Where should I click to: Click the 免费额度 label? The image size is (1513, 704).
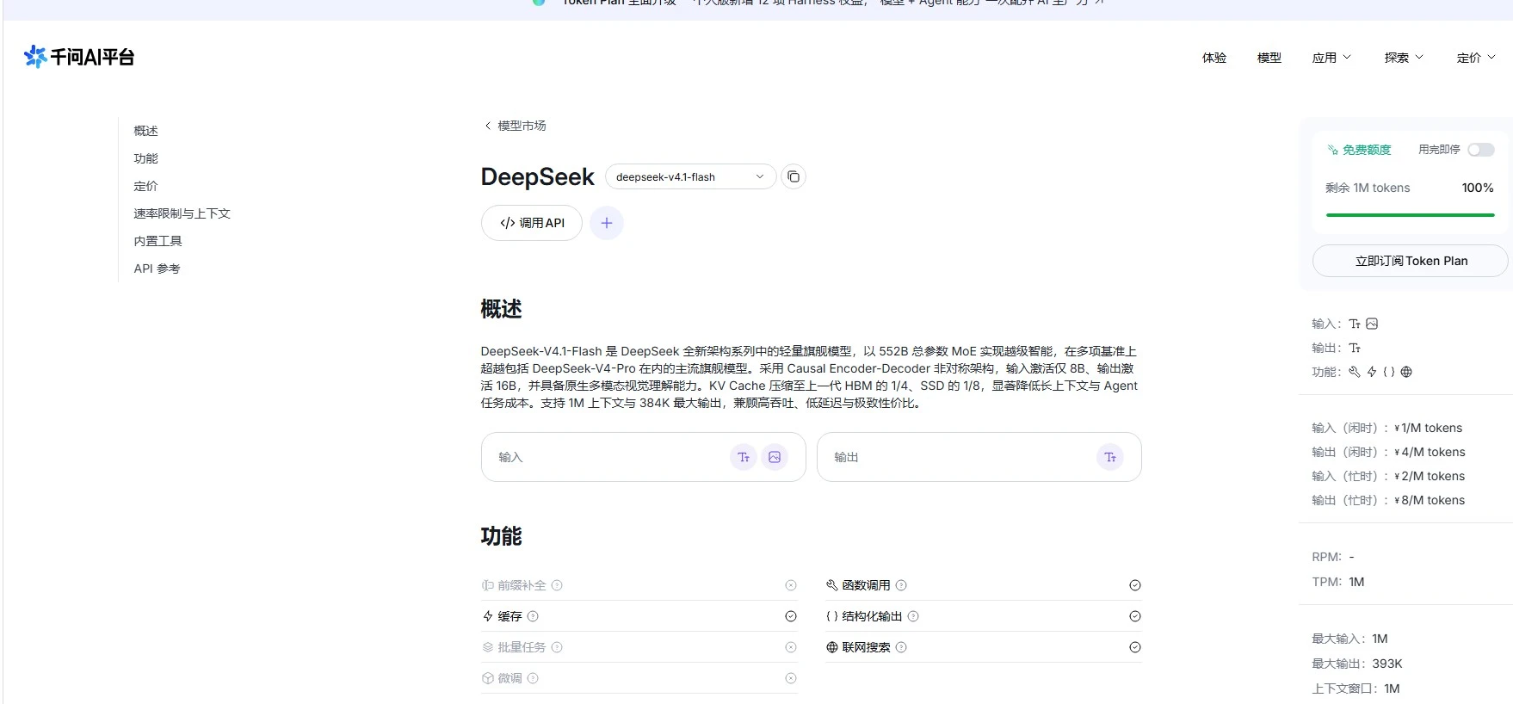(x=1360, y=150)
